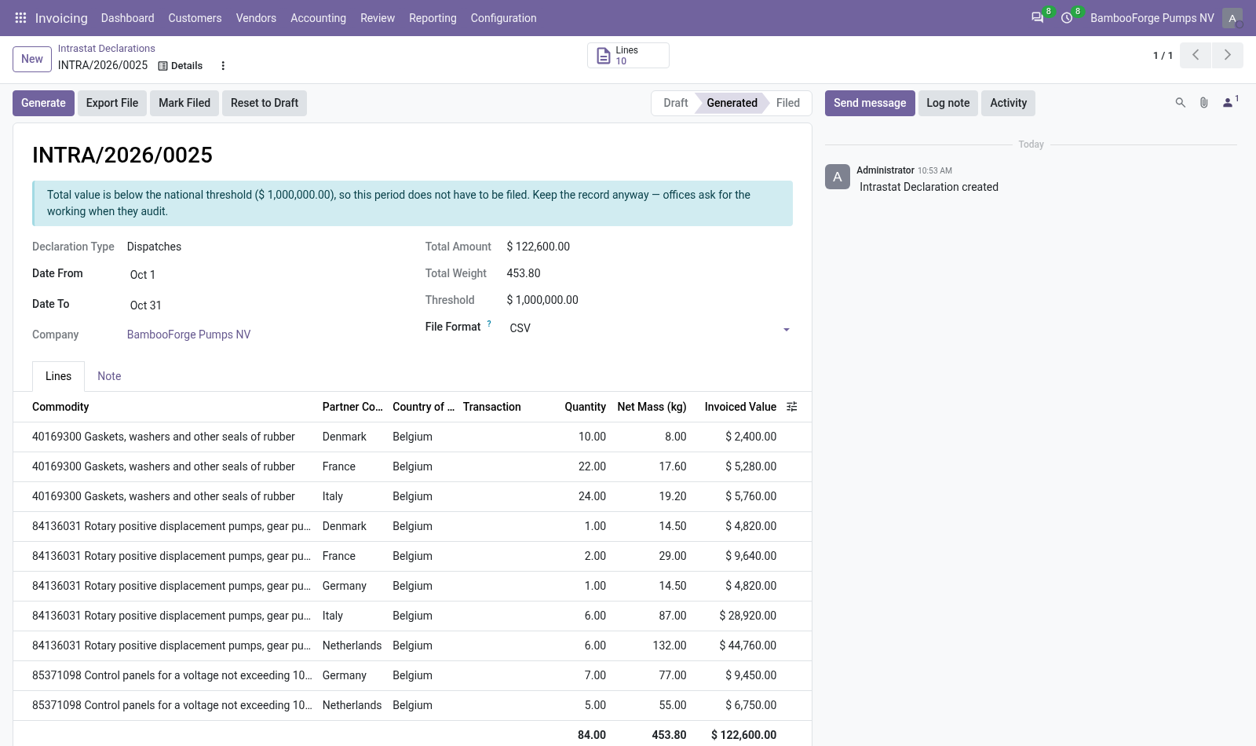The image size is (1256, 746).
Task: Search messages with the magnifier icon
Action: (x=1180, y=103)
